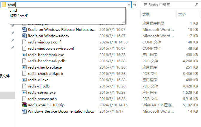This screenshot has height=127, width=201.
Task: Select the 'cmd' autocomplete suggestion
Action: tap(13, 10)
